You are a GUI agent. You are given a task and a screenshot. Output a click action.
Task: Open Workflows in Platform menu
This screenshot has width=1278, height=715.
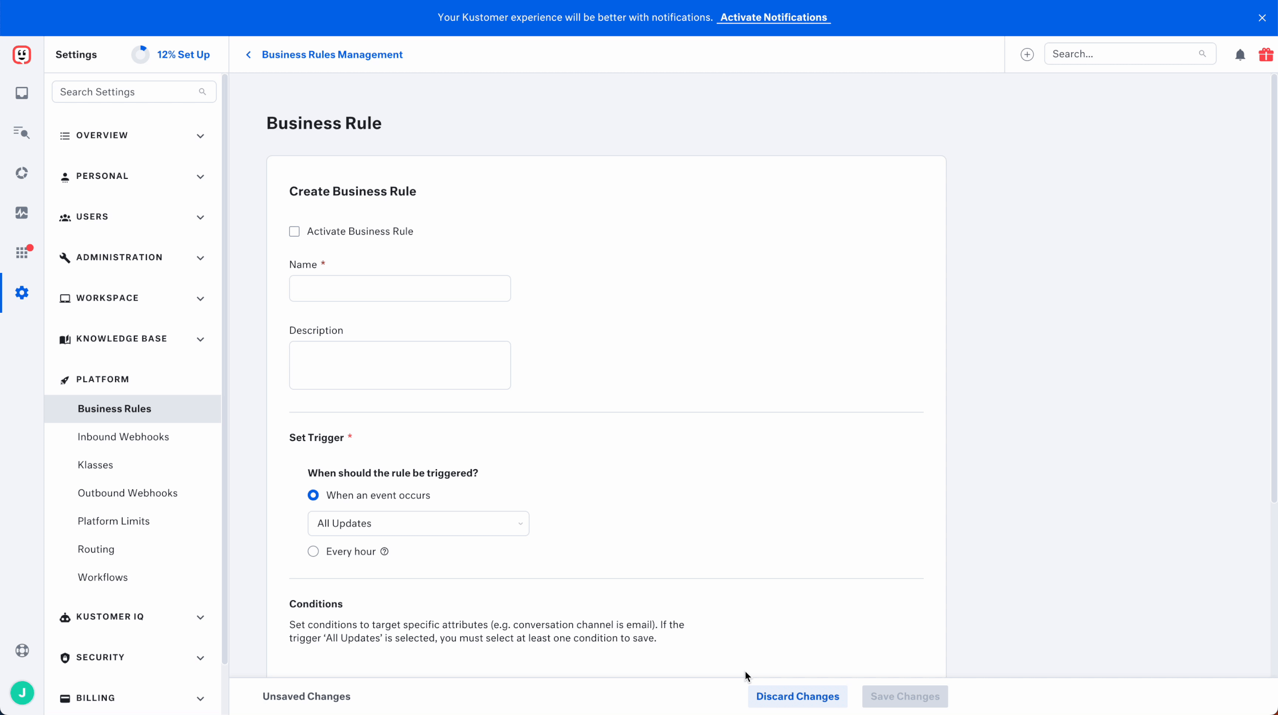click(x=103, y=578)
